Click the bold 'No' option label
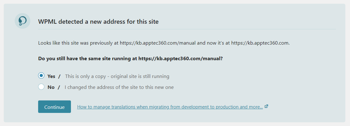Viewport: 350px width, 126px height. pos(51,87)
